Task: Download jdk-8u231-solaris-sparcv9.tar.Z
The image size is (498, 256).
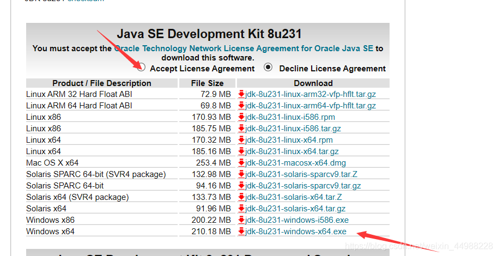Action: pos(301,174)
